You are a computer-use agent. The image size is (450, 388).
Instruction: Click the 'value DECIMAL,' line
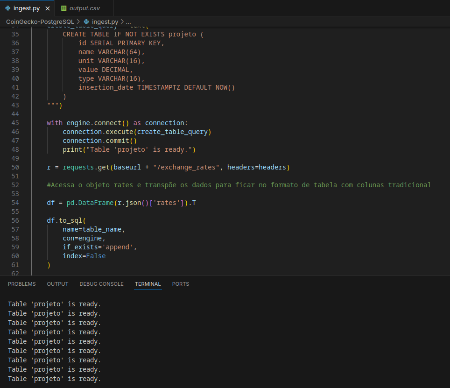pos(105,70)
